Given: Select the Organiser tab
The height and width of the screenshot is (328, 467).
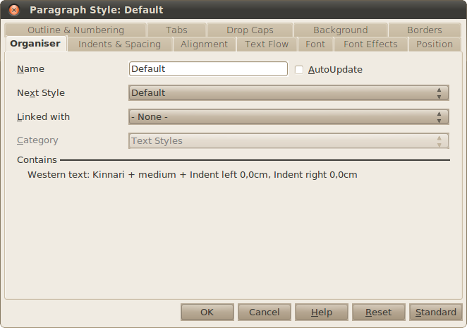Looking at the screenshot, I should pos(35,44).
